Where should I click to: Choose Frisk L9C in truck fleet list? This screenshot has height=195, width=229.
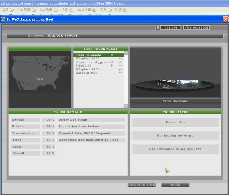[x=84, y=66]
